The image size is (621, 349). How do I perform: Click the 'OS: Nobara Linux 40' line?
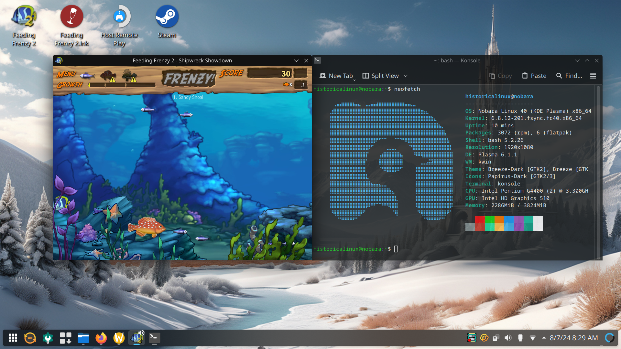(x=528, y=111)
